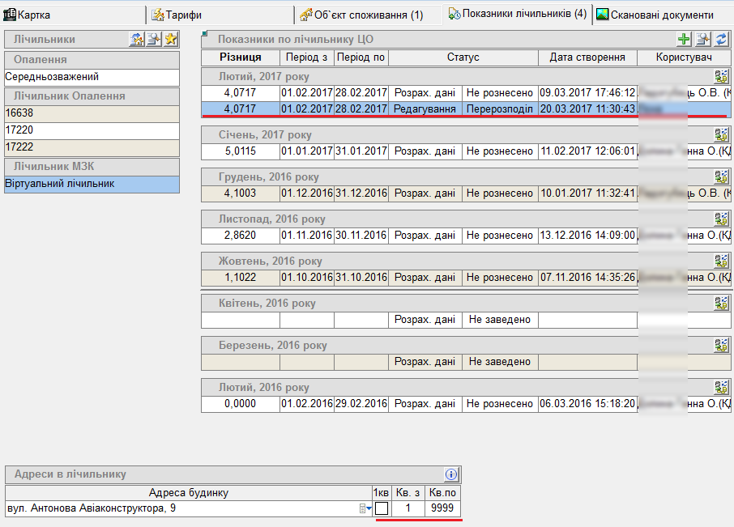Click the users icon for Жовтень, 2016 року
This screenshot has width=734, height=527.
click(x=721, y=261)
